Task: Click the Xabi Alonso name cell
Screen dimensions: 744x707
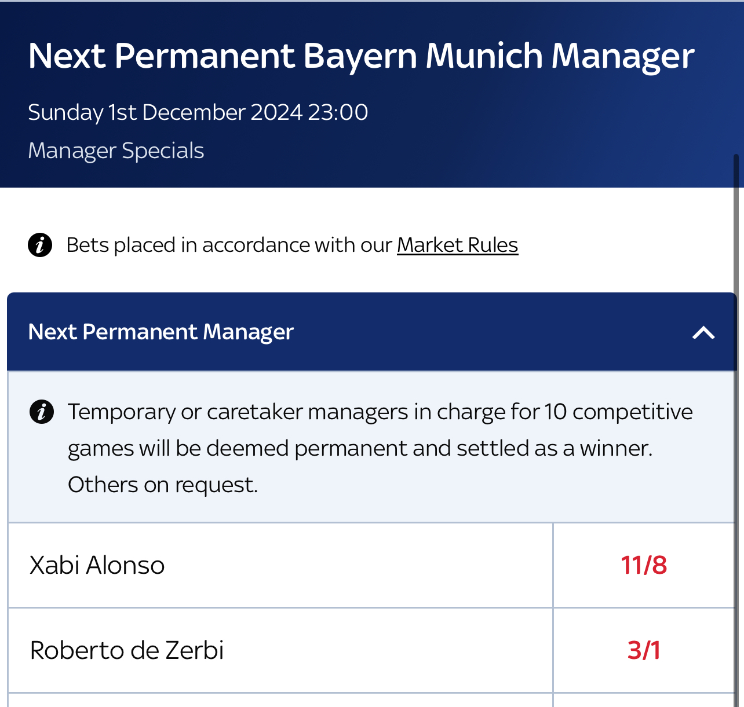Action: pyautogui.click(x=280, y=565)
